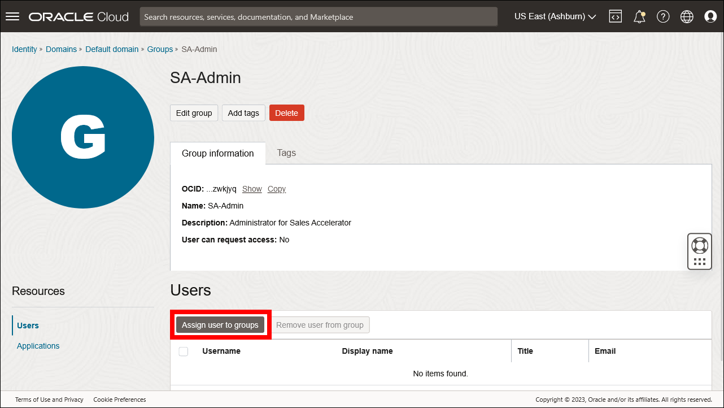
Task: Click the resources search field
Action: [318, 16]
